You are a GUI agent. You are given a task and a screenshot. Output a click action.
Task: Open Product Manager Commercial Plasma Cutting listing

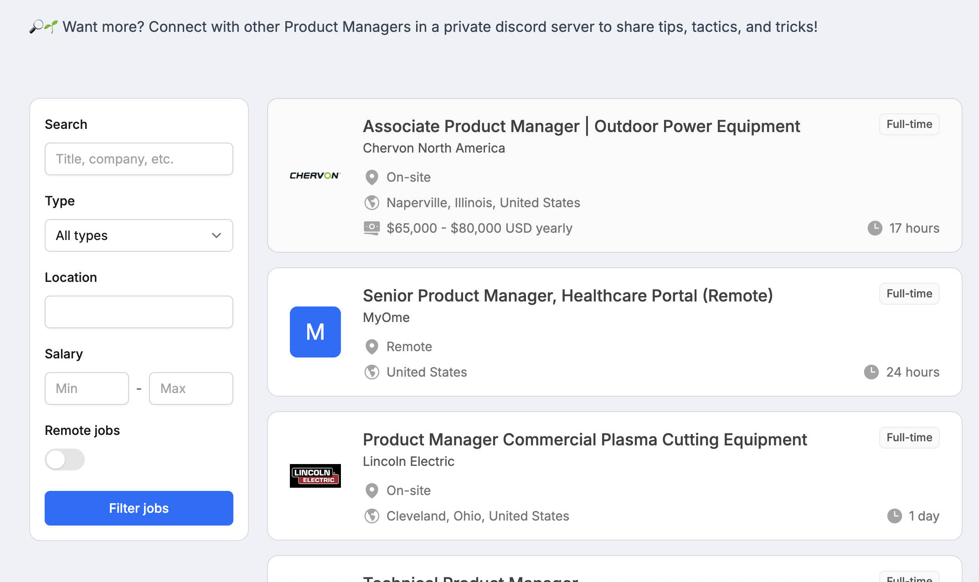coord(584,439)
